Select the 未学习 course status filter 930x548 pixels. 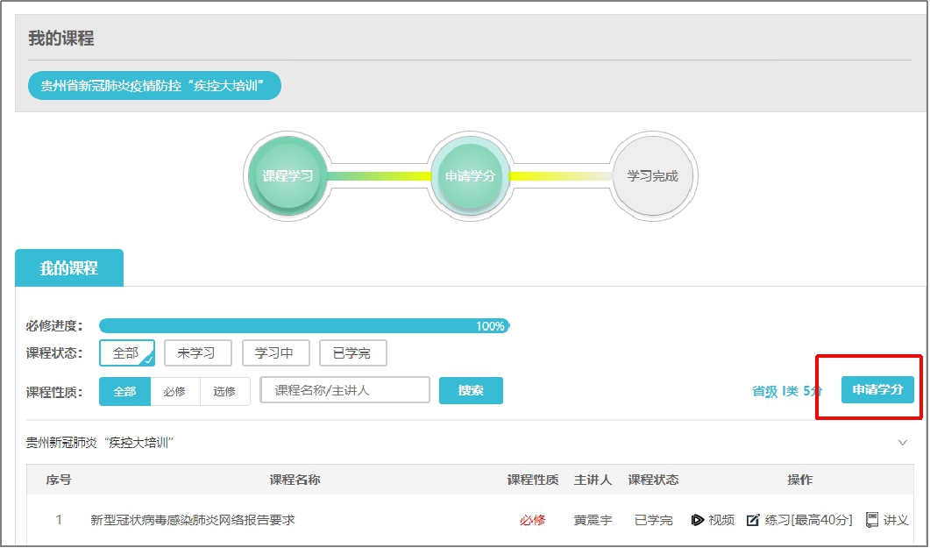click(x=197, y=353)
